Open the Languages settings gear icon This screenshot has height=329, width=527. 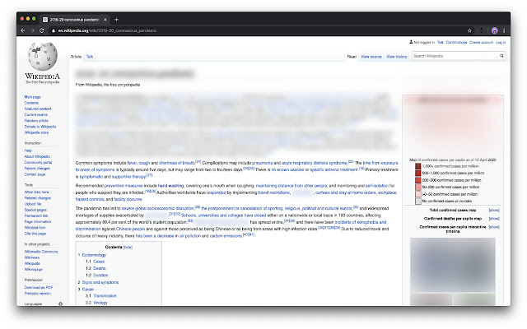[59, 304]
